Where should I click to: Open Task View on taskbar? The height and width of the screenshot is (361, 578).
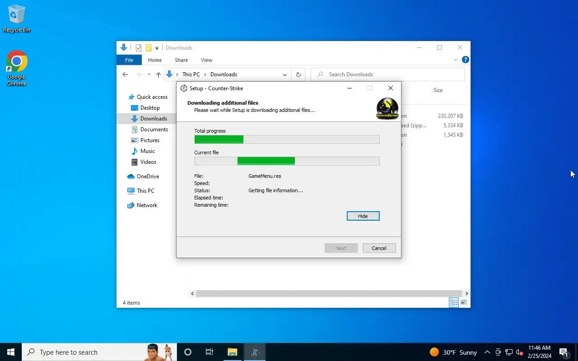210,352
